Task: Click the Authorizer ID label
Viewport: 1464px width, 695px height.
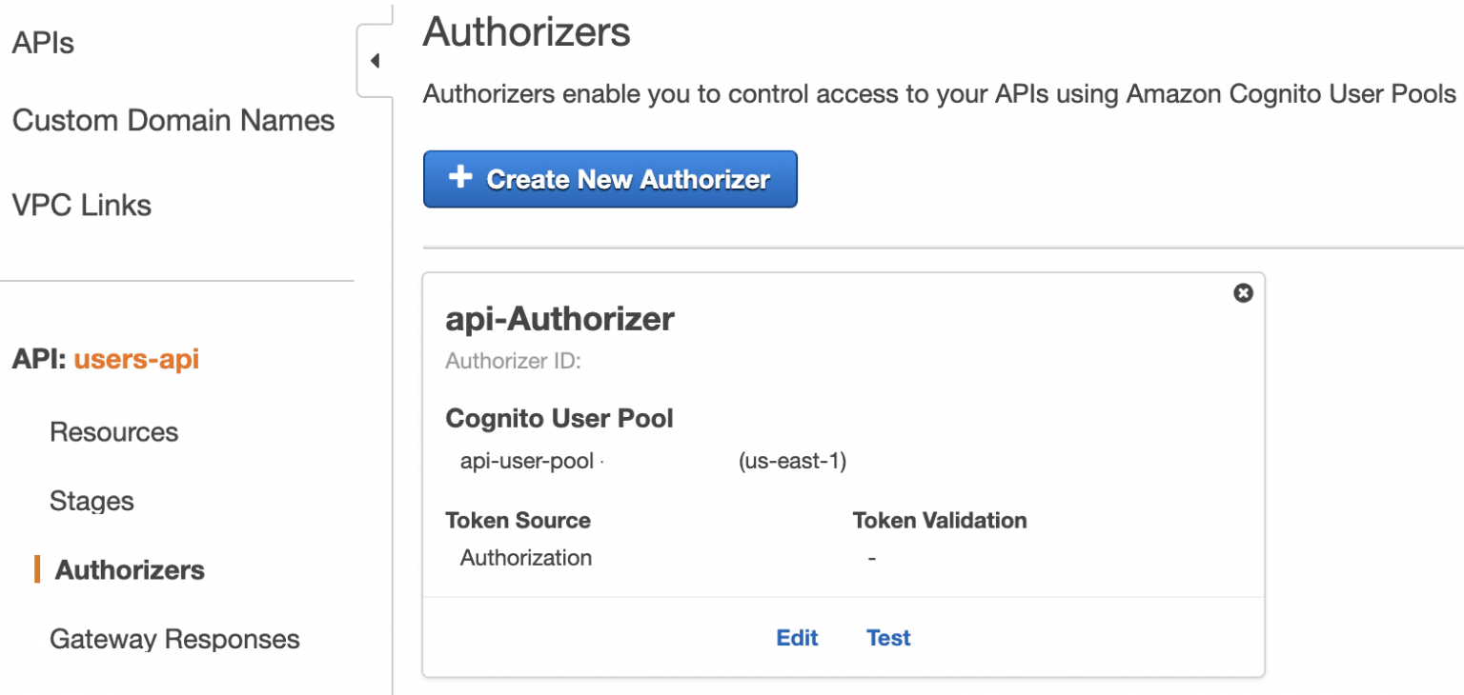Action: [x=513, y=361]
